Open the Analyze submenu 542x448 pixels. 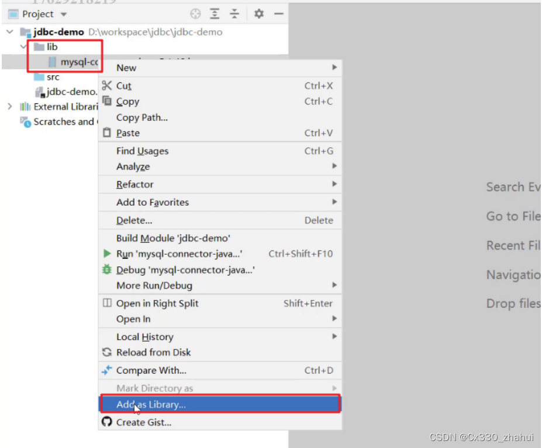coord(220,166)
